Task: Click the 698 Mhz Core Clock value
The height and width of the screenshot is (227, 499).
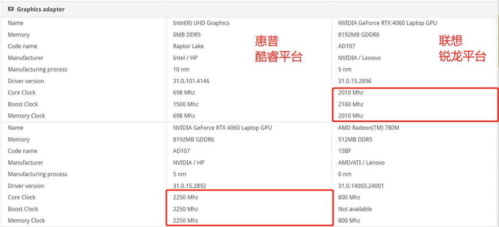Action: 184,93
